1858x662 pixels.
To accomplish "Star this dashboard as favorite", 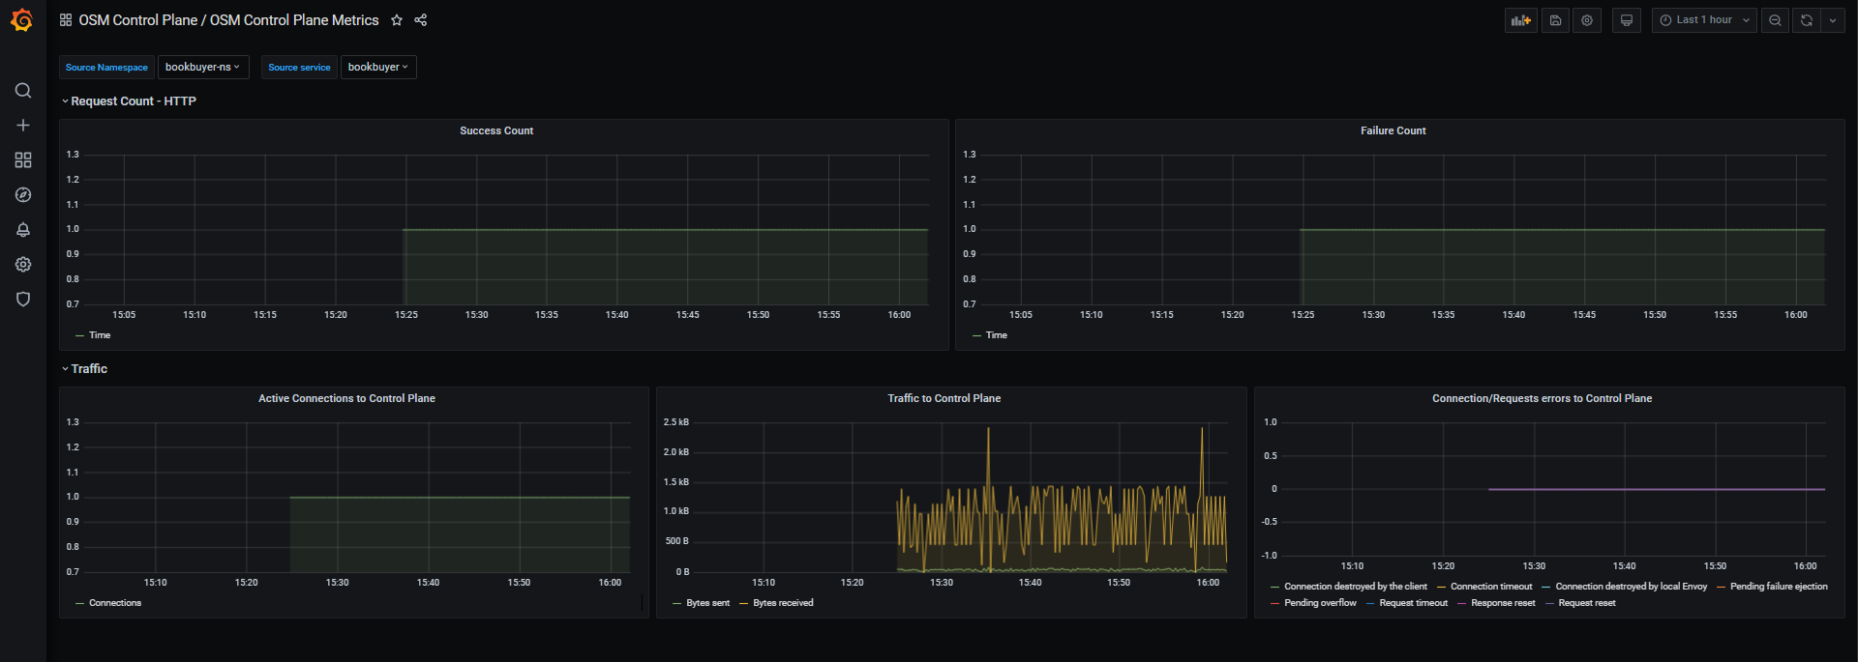I will click(397, 20).
